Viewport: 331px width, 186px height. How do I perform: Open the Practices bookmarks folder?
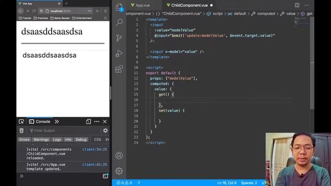pos(41,18)
